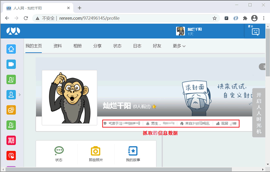Viewport: 270px width, 172px height.
Task: Expand the left sidebar arrow
Action: tap(20, 95)
